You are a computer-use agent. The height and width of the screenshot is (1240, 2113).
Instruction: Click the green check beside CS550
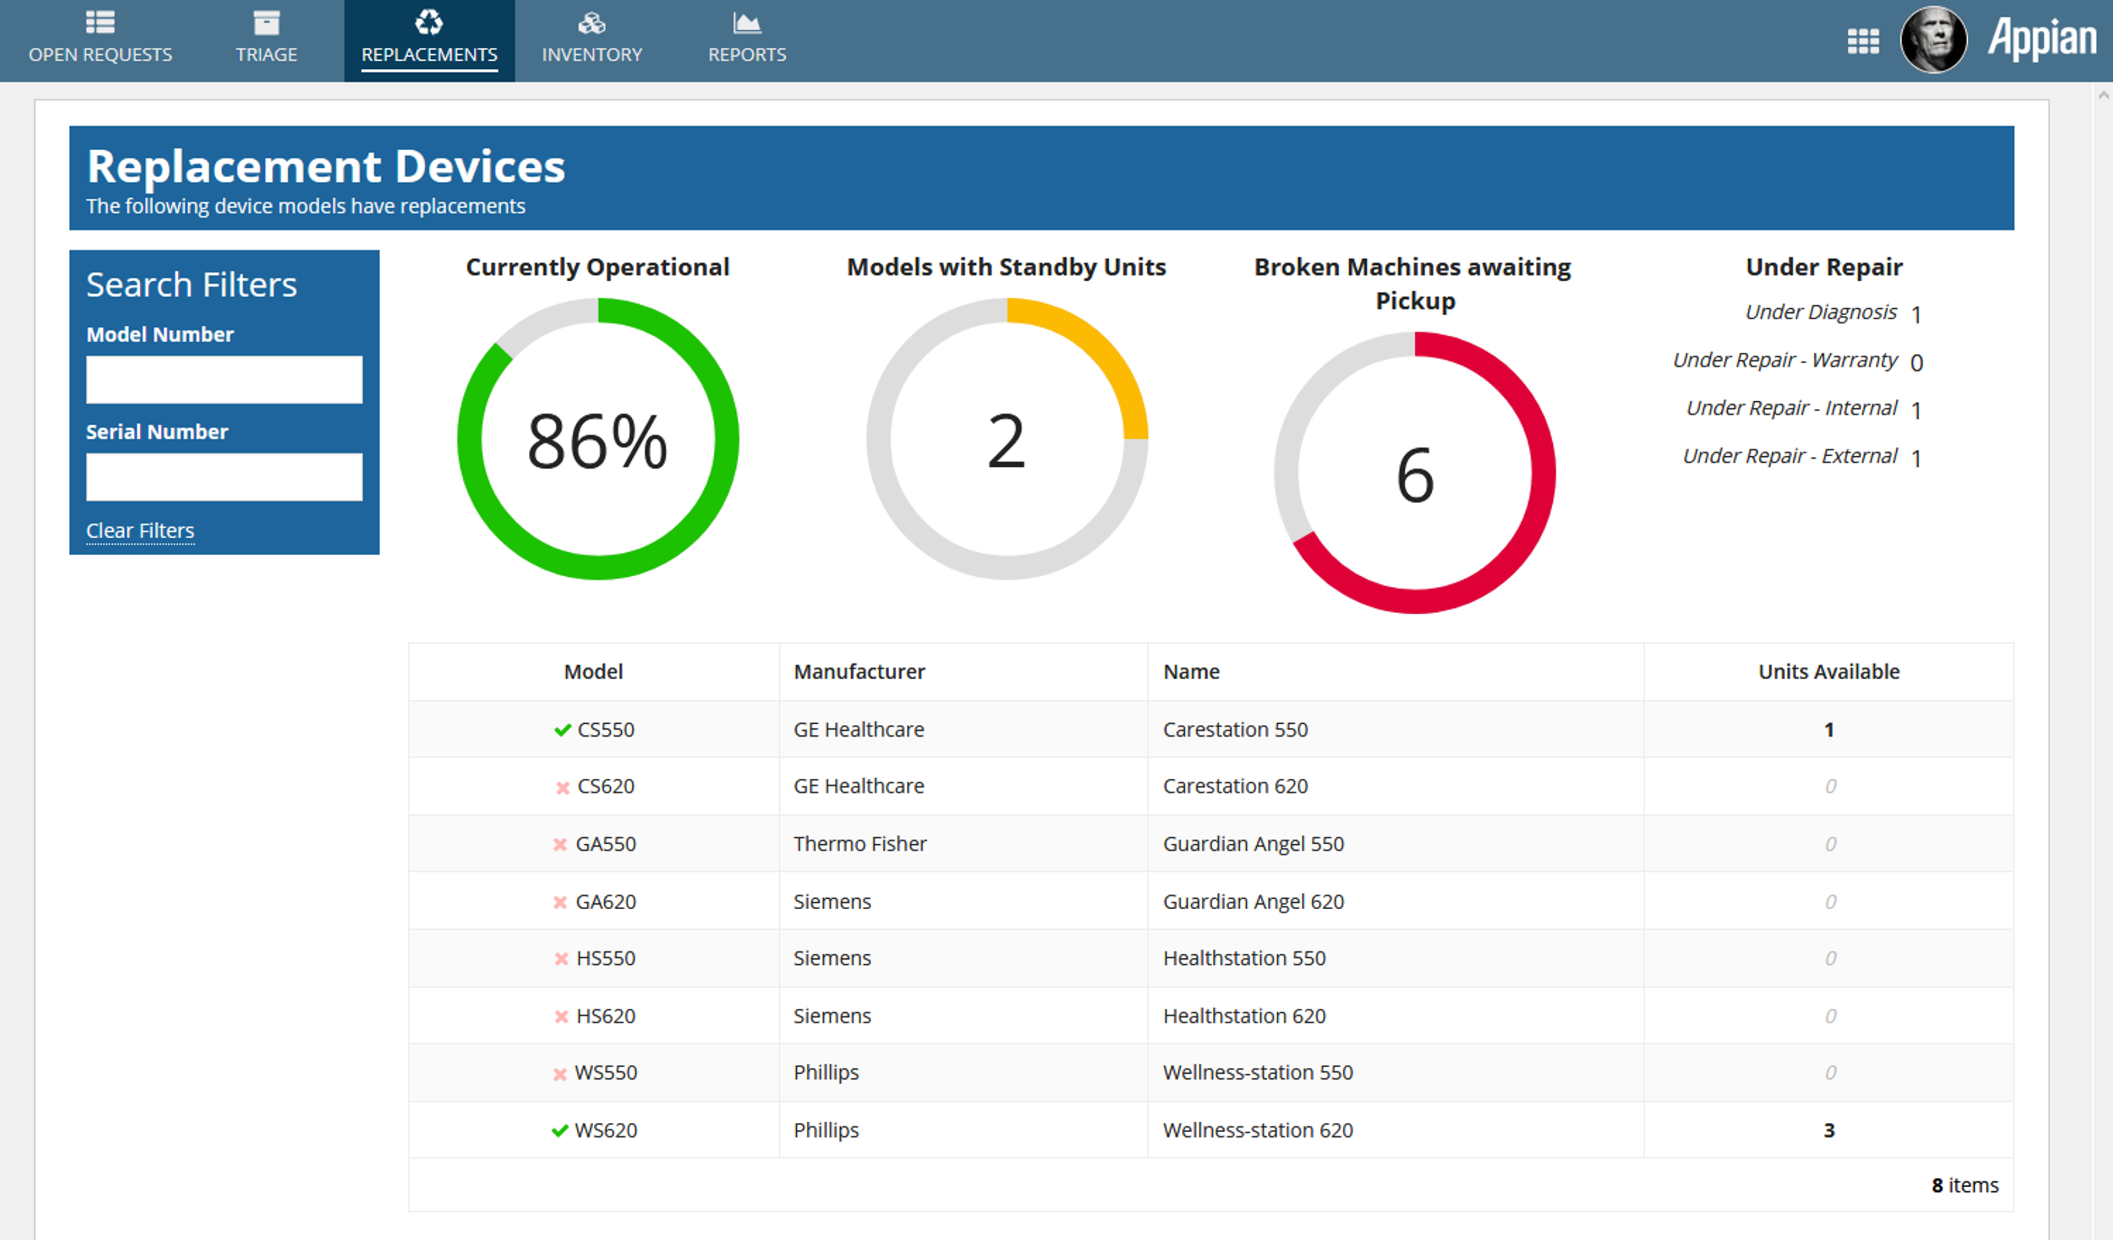pyautogui.click(x=562, y=730)
